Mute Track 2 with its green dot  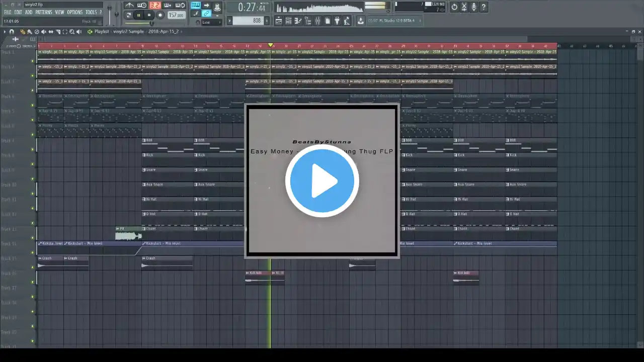pos(33,76)
